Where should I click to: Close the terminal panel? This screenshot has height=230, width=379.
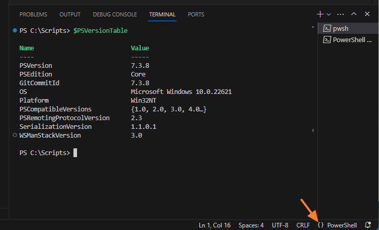(x=367, y=14)
